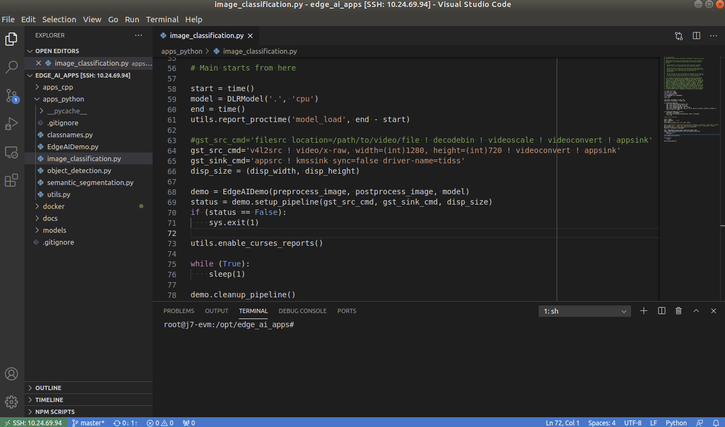Open the Extensions view icon
Screen dimensions: 725x427
(11, 181)
